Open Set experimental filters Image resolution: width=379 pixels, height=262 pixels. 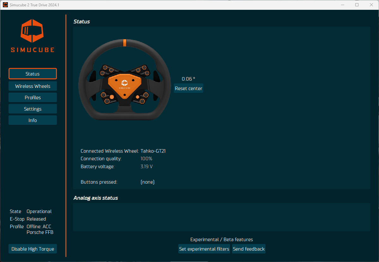[x=204, y=249]
